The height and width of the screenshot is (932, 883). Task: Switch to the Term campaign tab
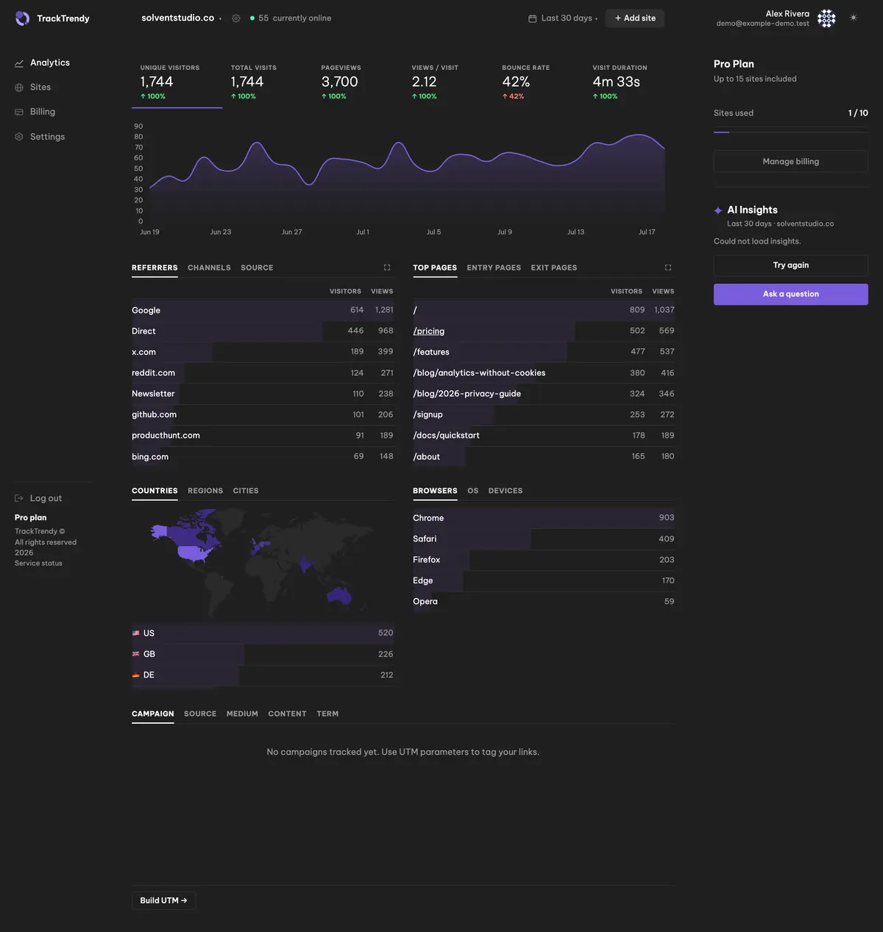pos(327,714)
